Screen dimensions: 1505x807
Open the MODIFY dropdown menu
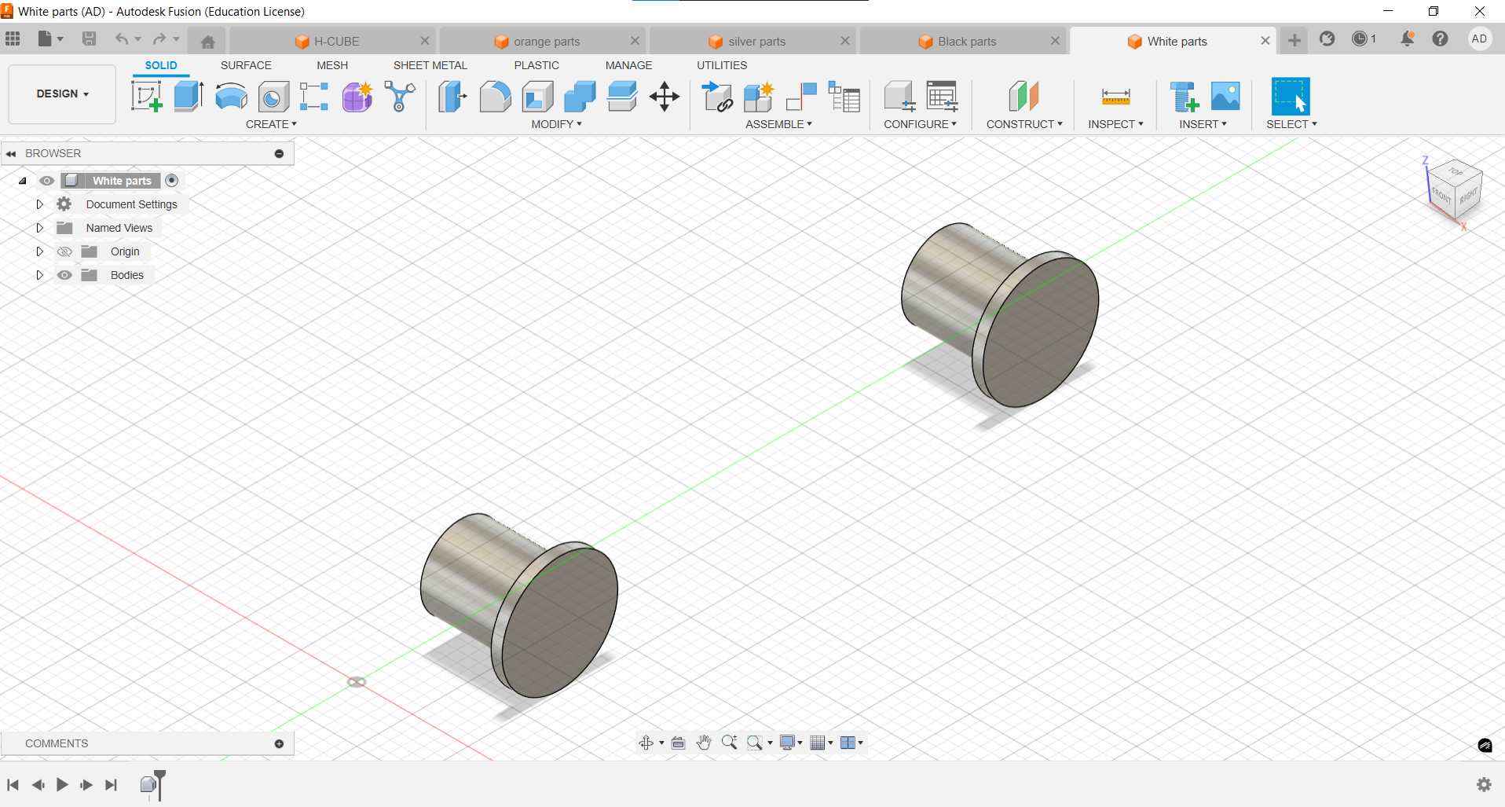point(556,124)
